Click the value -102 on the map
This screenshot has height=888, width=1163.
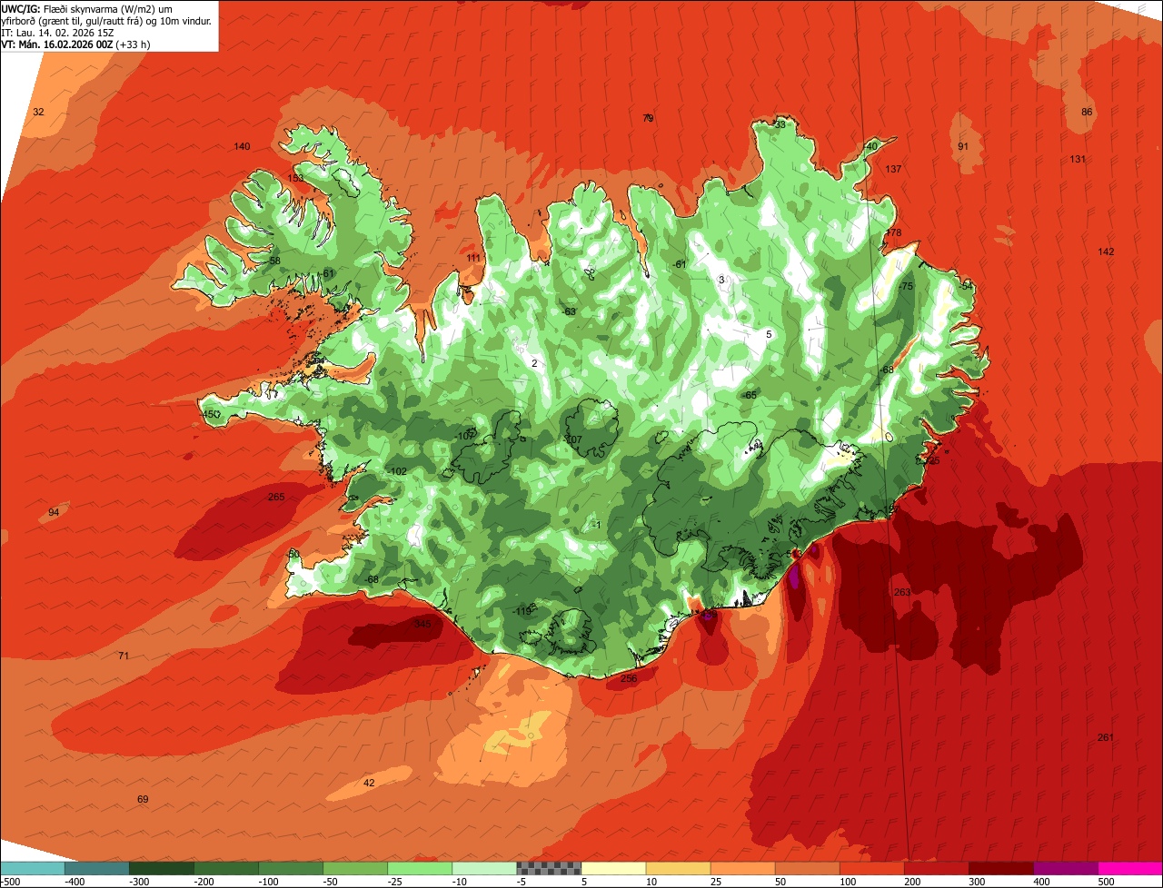click(396, 471)
